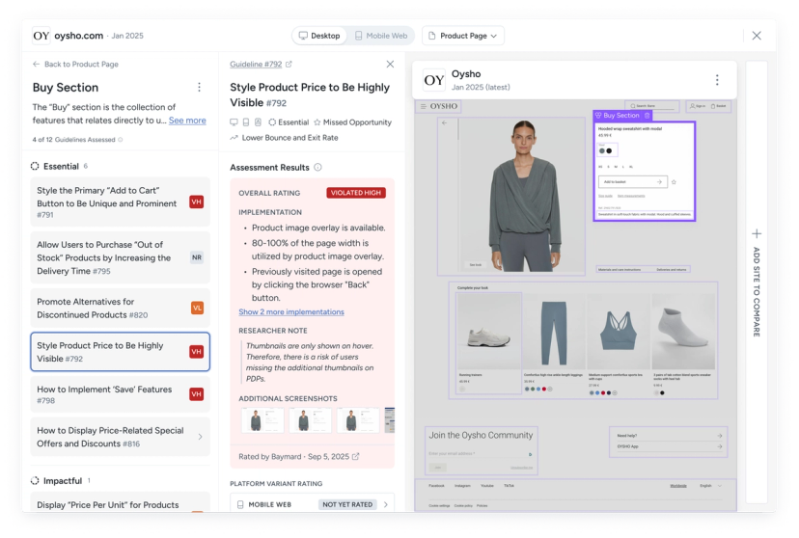Click copy icon next to Buy Section label
Viewport: 799px width, 538px height.
point(647,116)
